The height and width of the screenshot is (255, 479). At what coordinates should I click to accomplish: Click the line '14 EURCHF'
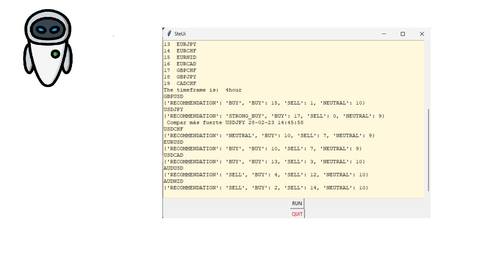coord(180,51)
